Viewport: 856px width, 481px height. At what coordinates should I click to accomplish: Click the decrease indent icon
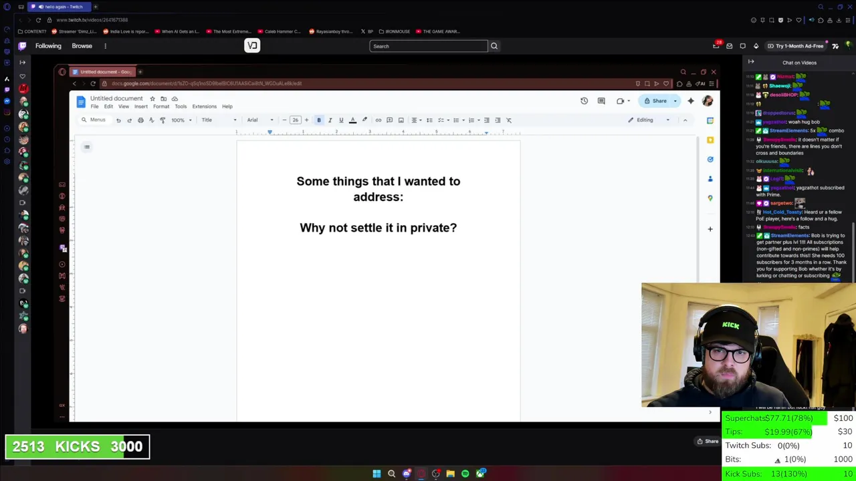coord(486,120)
